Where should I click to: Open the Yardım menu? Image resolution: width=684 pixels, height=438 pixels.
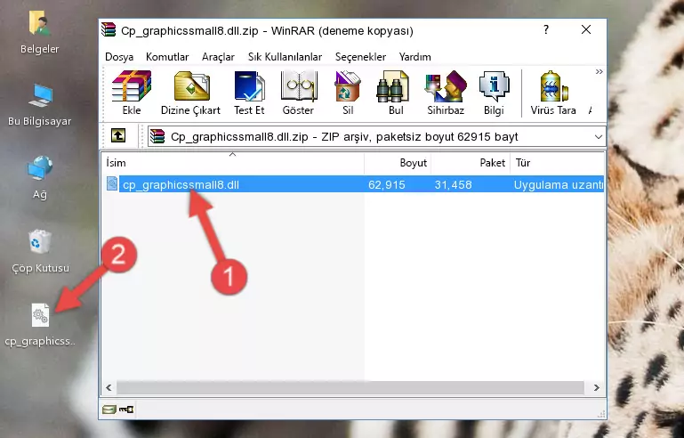[x=414, y=57]
